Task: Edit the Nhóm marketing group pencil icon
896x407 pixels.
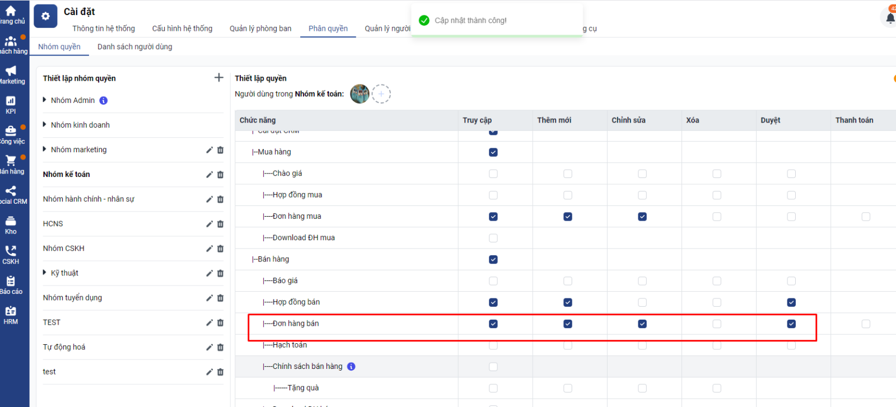Action: 209,150
